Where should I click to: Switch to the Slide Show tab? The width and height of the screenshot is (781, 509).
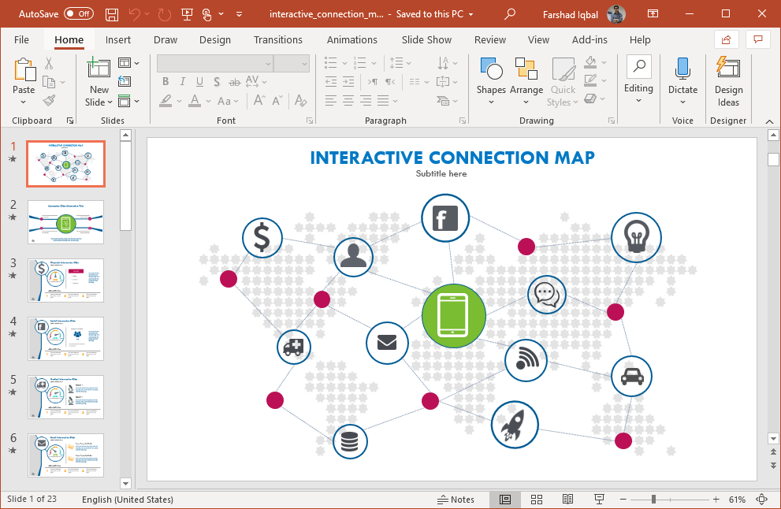pyautogui.click(x=426, y=39)
